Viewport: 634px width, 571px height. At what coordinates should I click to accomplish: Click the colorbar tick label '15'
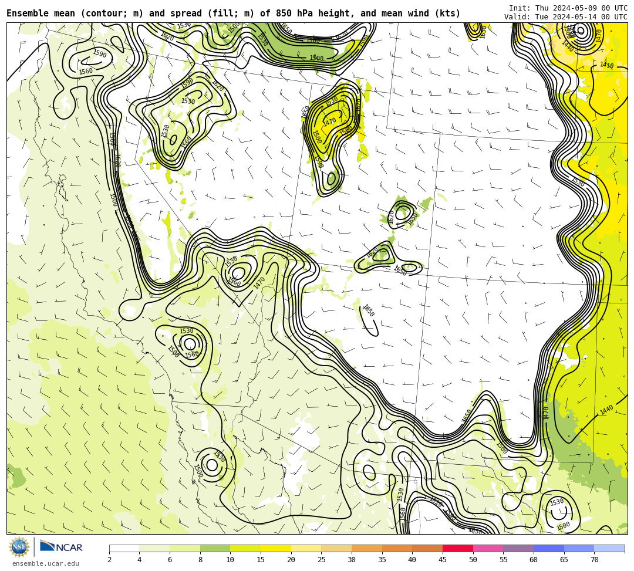point(261,560)
